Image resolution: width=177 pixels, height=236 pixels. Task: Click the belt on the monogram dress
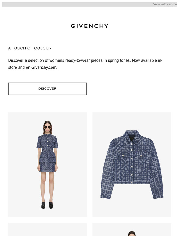pyautogui.click(x=47, y=151)
